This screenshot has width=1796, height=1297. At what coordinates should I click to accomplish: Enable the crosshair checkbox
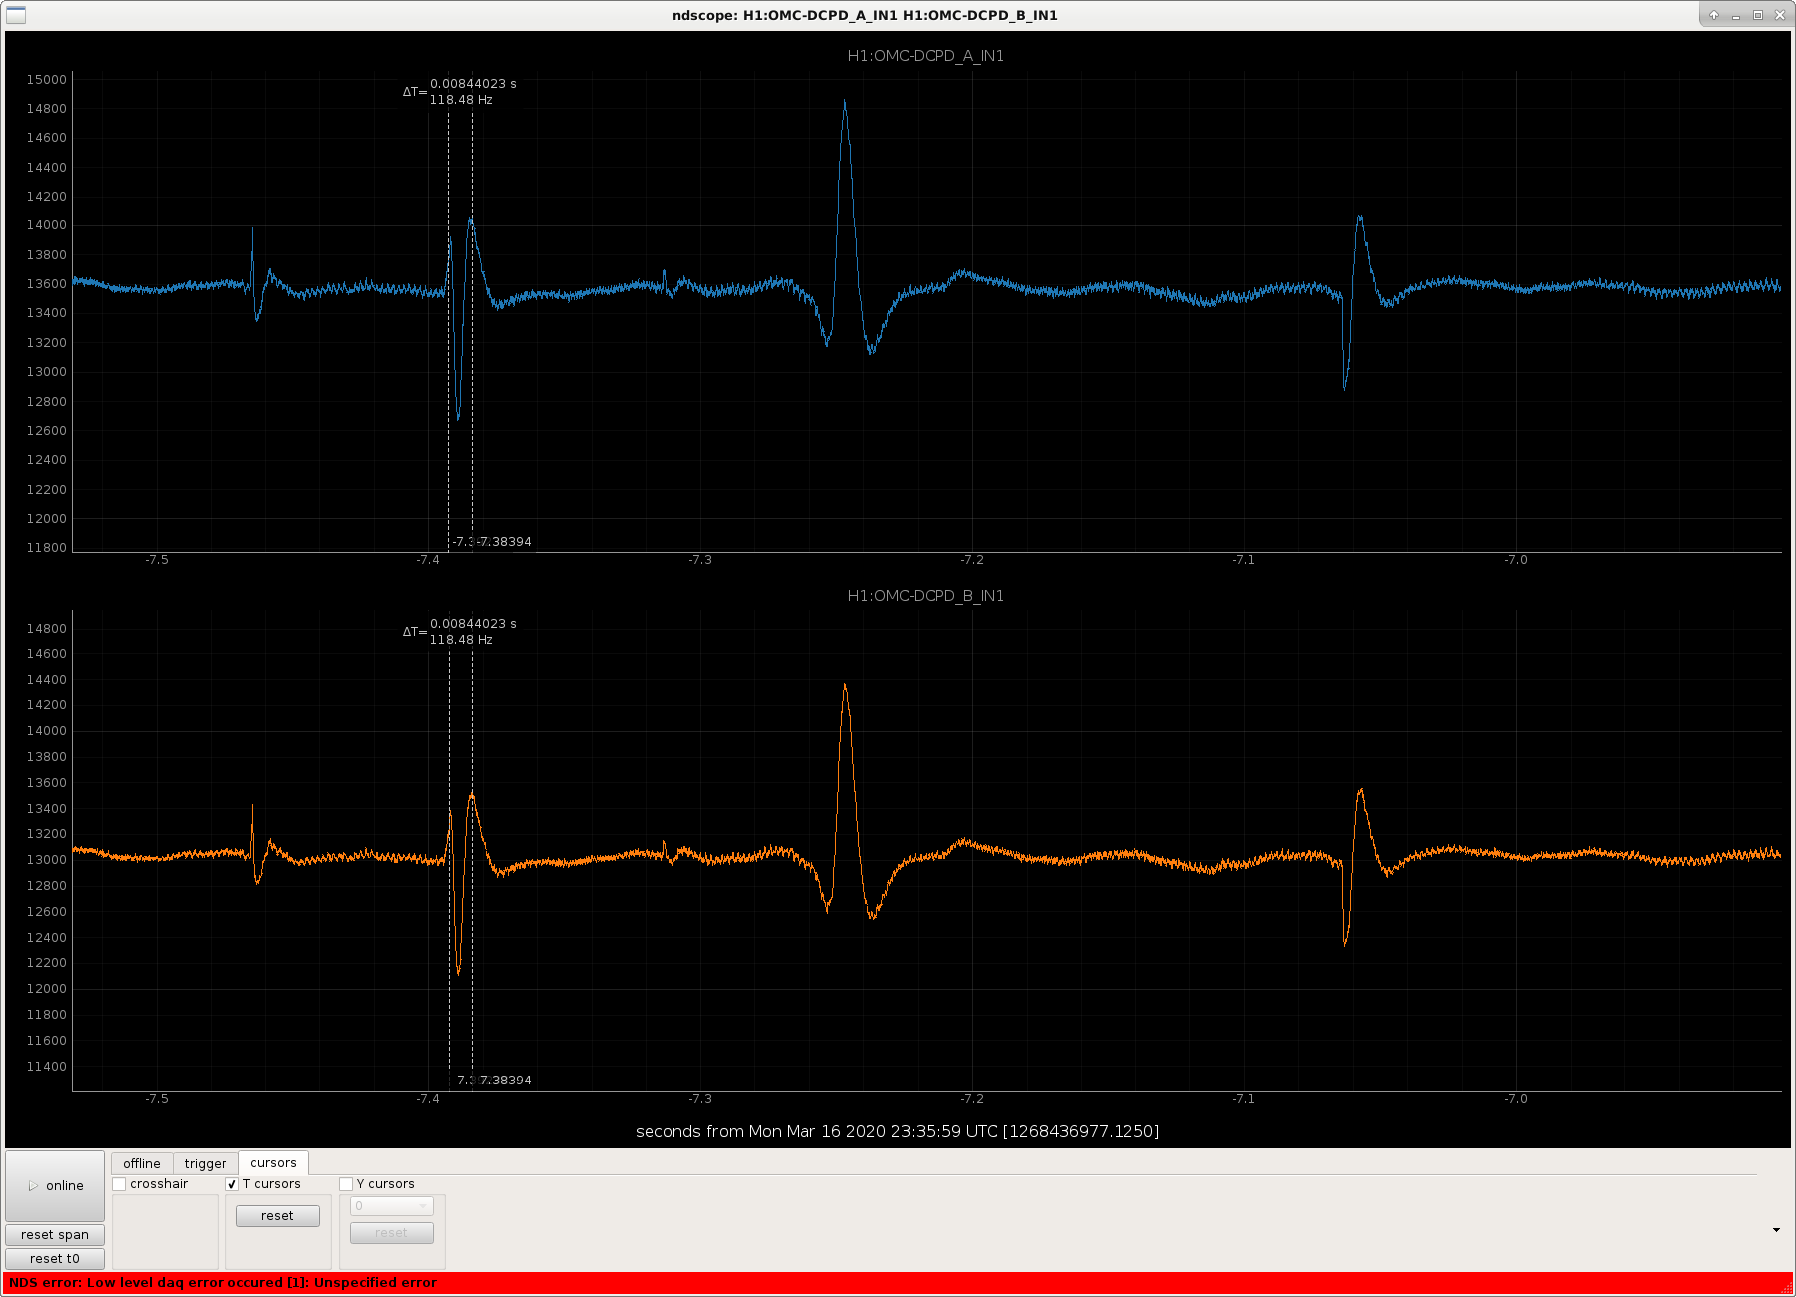click(x=120, y=1184)
